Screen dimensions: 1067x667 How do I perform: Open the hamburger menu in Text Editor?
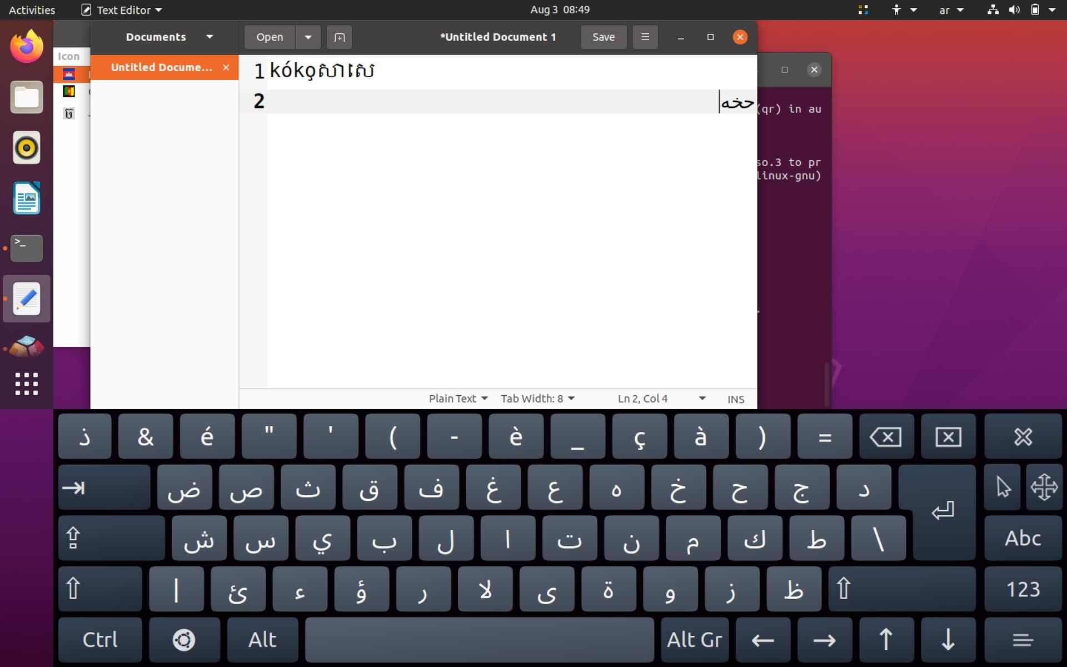pos(645,37)
